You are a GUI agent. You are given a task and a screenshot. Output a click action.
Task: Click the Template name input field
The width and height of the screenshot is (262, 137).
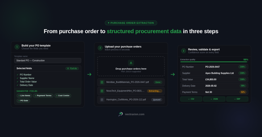coord(48,61)
